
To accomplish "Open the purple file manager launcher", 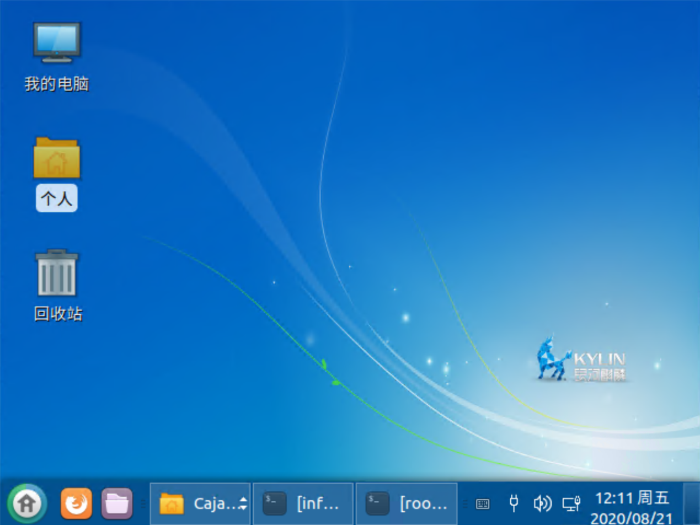I will tap(117, 503).
